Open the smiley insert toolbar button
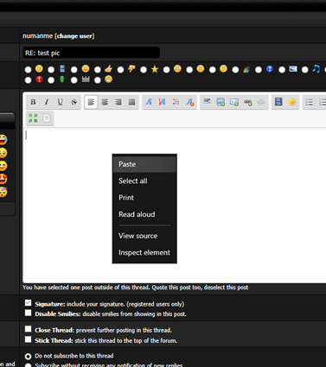The image size is (326, 367). (292, 102)
